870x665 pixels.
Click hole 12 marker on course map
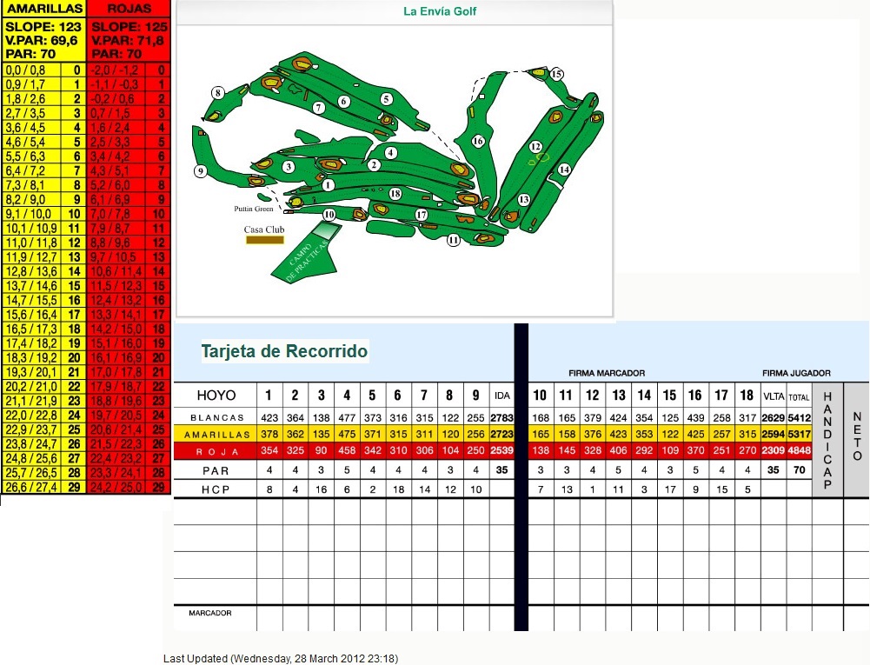[535, 147]
